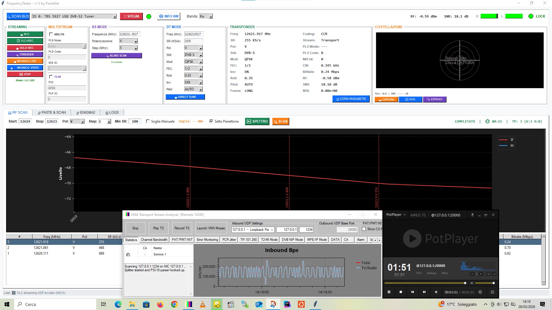This screenshot has width=552, height=310.
Task: Open PCR Jitter tab in VMA analyser
Action: pyautogui.click(x=229, y=240)
